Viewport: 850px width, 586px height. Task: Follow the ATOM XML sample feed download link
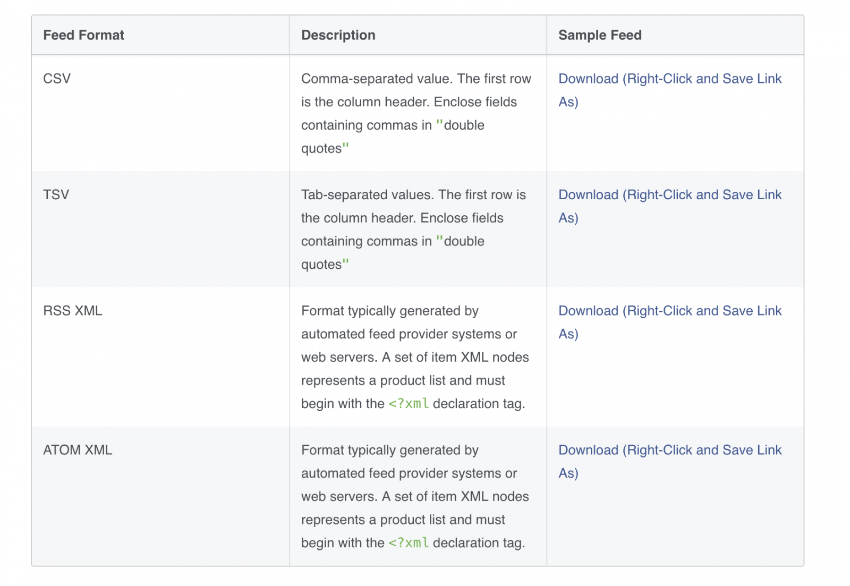click(669, 461)
